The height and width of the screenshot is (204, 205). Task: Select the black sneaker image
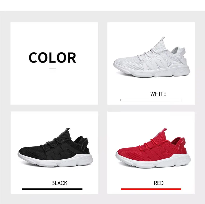point(55,147)
